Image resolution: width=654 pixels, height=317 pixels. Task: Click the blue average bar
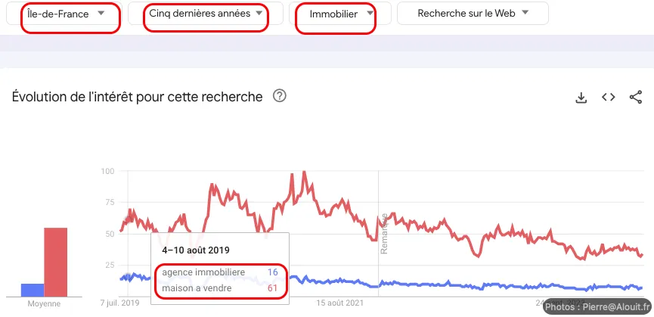coord(33,290)
